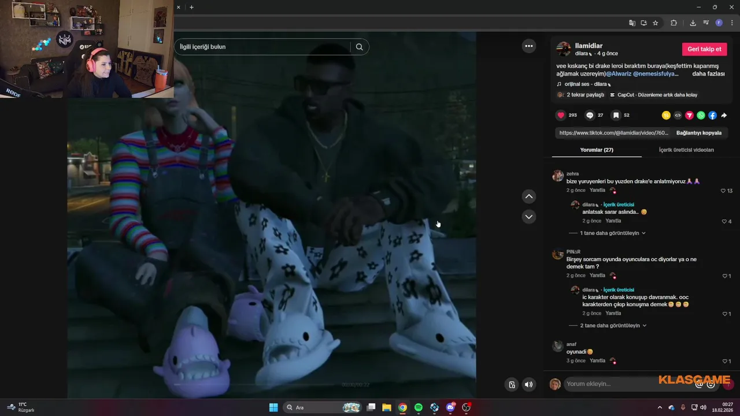Reply to dilara's reply anlatsak sarar aslında

tap(613, 221)
